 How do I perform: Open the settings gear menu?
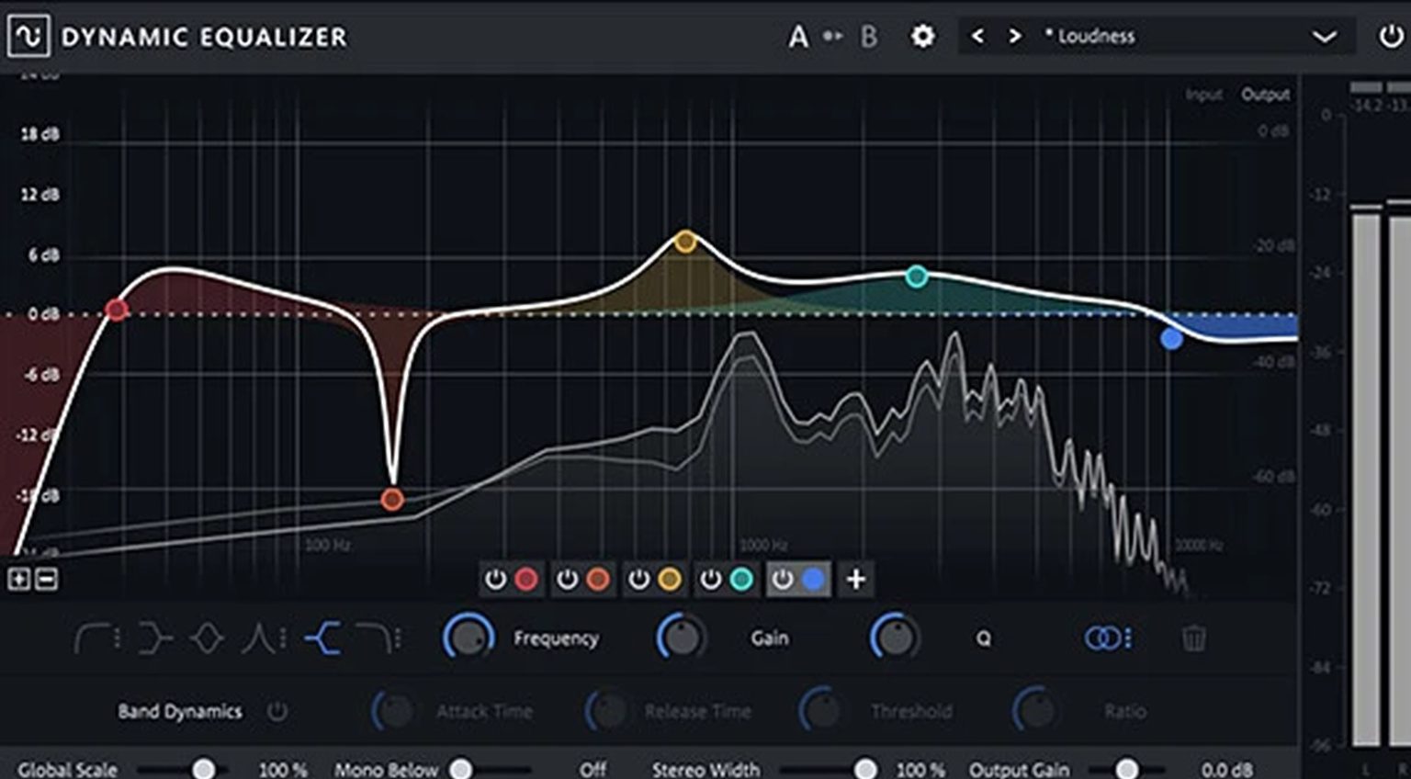(921, 36)
